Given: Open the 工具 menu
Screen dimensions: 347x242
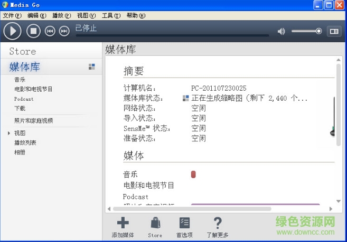Looking at the screenshot, I should pyautogui.click(x=111, y=15).
